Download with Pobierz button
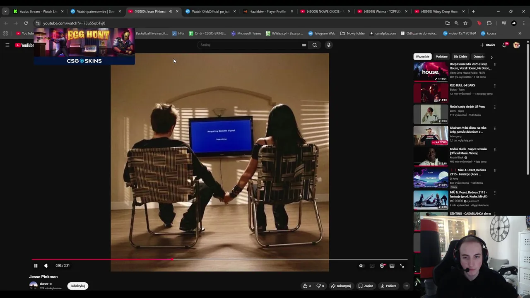Screen dimensions: 530x298 coord(388,286)
